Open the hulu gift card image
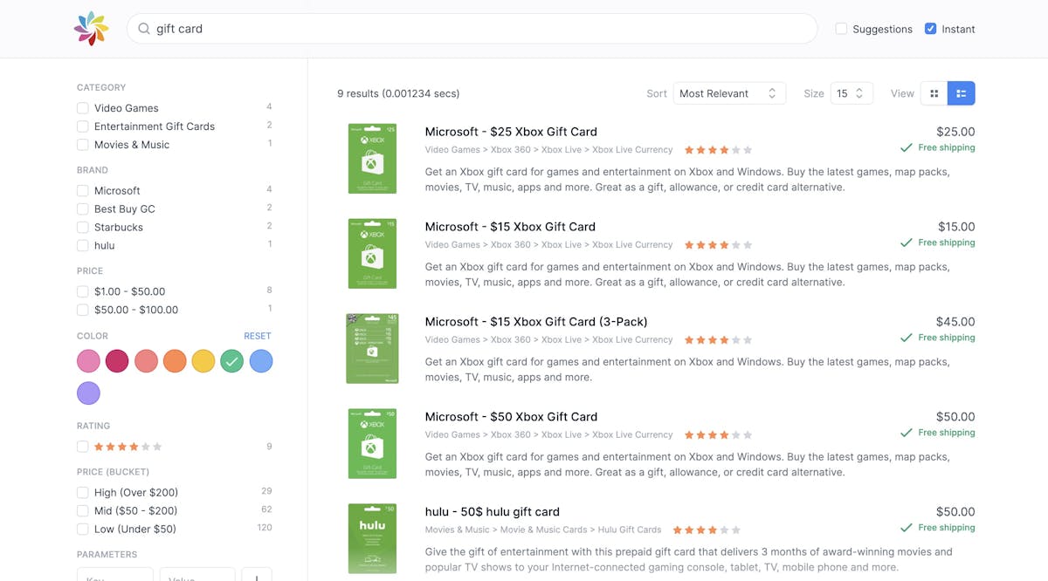The image size is (1048, 581). pos(372,539)
